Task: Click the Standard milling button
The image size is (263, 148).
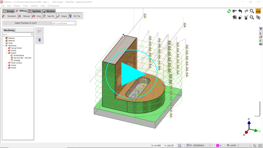Action: click(x=9, y=16)
